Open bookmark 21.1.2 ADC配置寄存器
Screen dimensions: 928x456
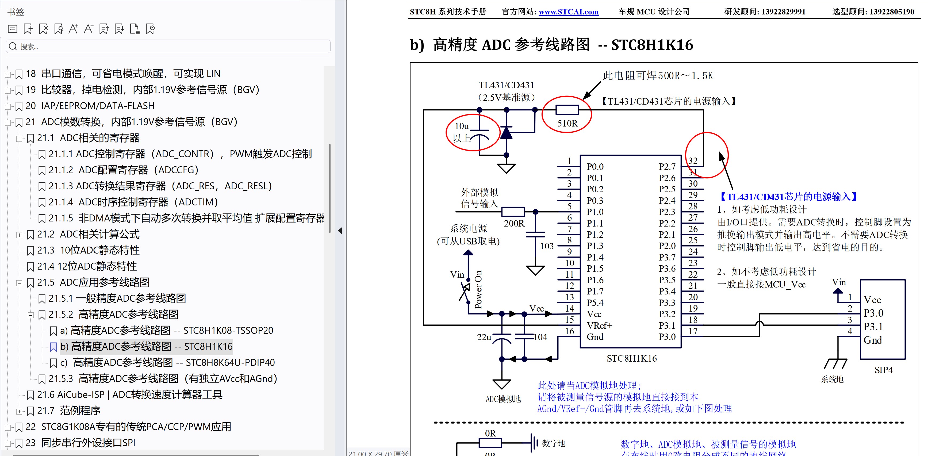point(124,170)
